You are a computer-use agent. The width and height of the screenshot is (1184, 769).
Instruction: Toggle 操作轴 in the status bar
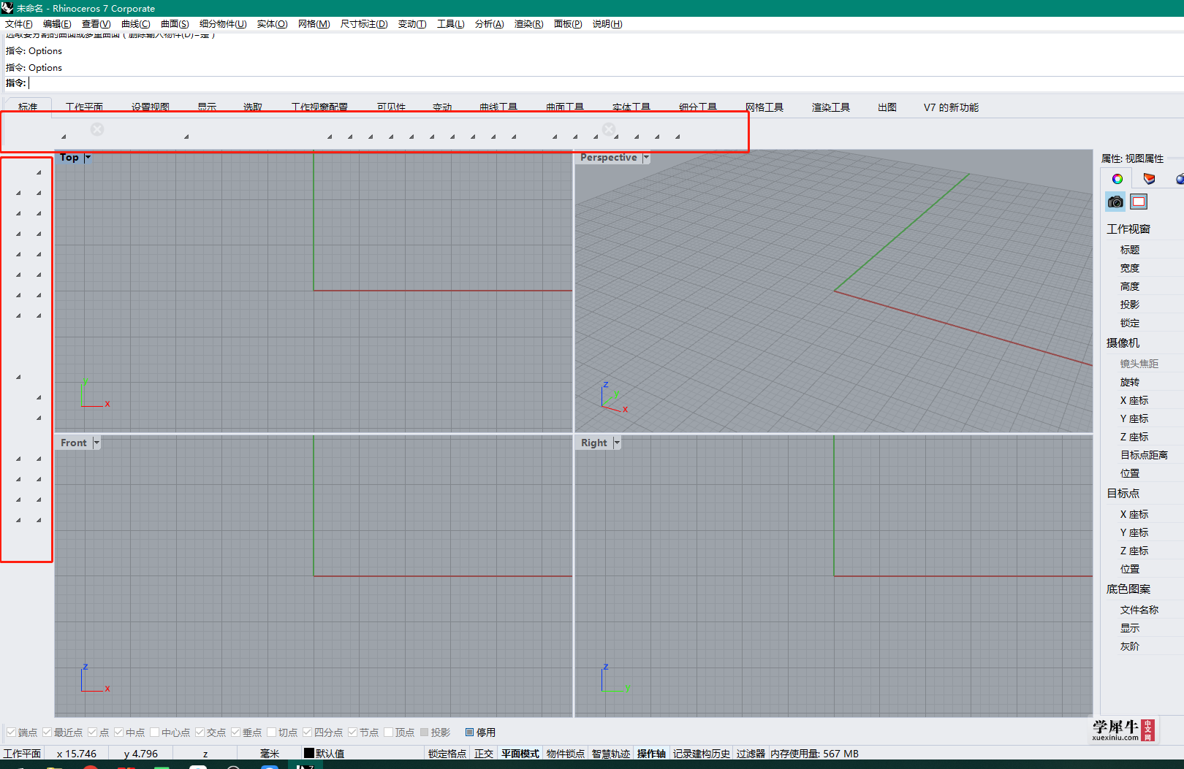coord(651,753)
